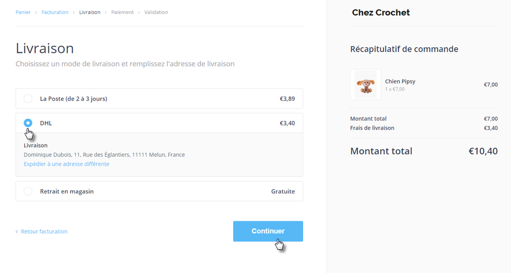Viewport: 511px width, 273px height.
Task: Click the DHL option label text
Action: [46, 123]
